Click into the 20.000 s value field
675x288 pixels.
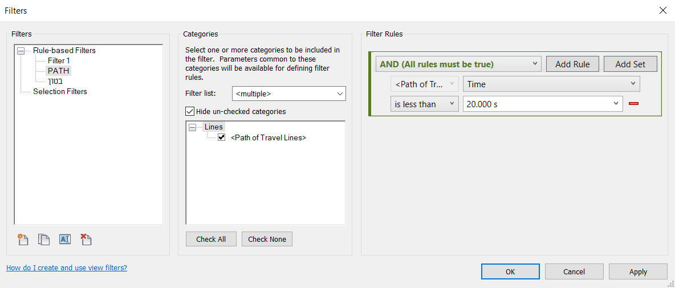tap(543, 104)
